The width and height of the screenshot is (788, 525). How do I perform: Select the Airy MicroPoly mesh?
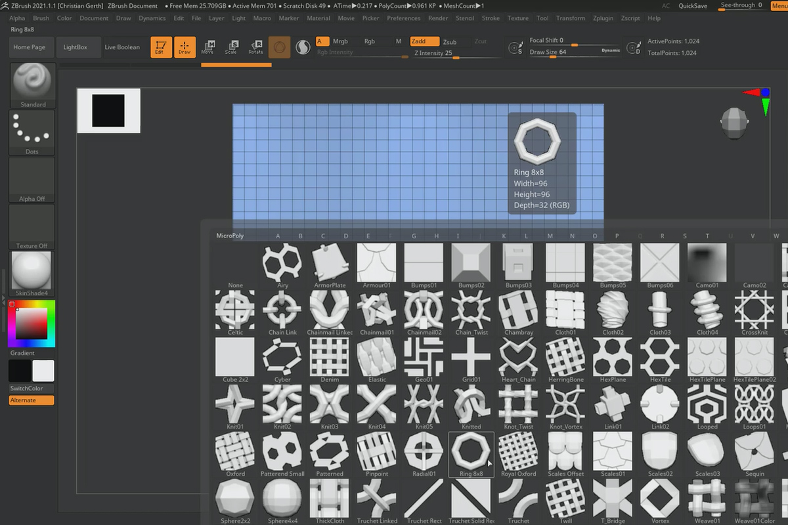282,266
